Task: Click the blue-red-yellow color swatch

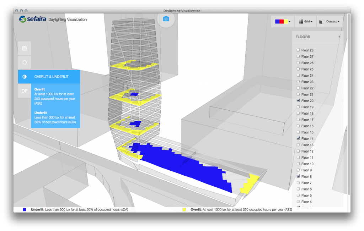Action: [x=281, y=22]
